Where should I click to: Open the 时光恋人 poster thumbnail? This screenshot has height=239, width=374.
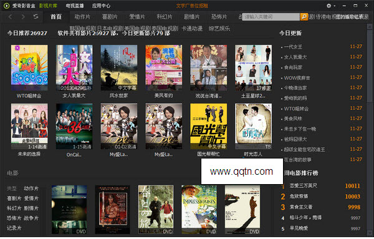coord(253,126)
